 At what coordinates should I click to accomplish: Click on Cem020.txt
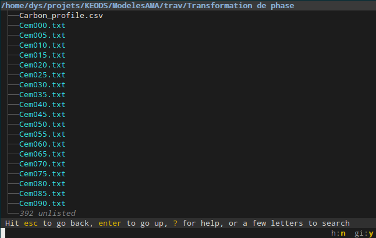click(x=42, y=65)
